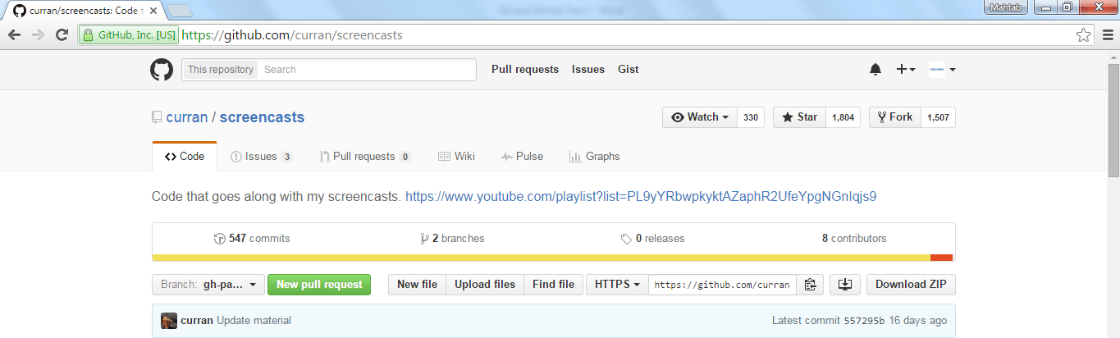Switch to the Pull requests tab
This screenshot has width=1120, height=338.
[365, 157]
